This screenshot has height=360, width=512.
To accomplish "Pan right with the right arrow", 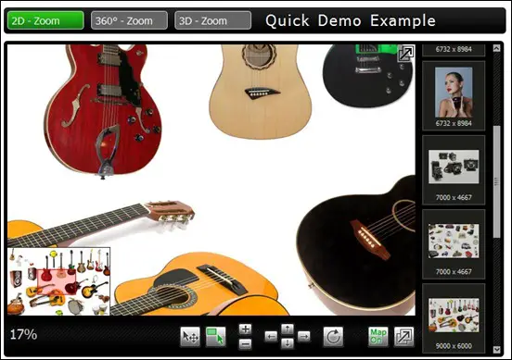I will pyautogui.click(x=303, y=336).
